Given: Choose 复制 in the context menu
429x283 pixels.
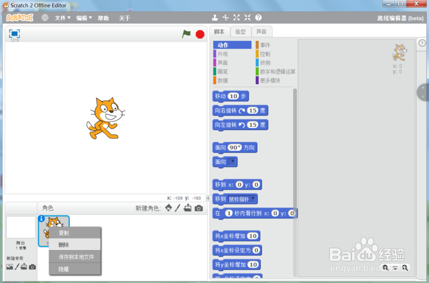Looking at the screenshot, I should tap(75, 233).
